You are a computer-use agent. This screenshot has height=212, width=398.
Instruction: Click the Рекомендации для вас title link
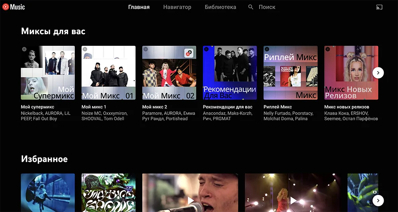coord(228,107)
